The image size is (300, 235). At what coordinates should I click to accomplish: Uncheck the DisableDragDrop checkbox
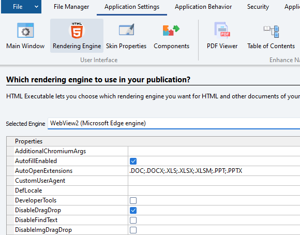(133, 210)
